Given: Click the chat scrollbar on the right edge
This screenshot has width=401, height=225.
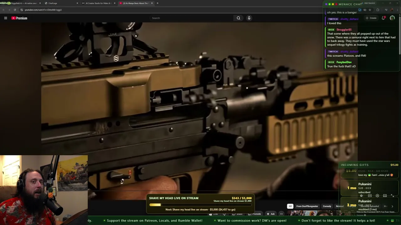Looking at the screenshot, I should click(400, 36).
